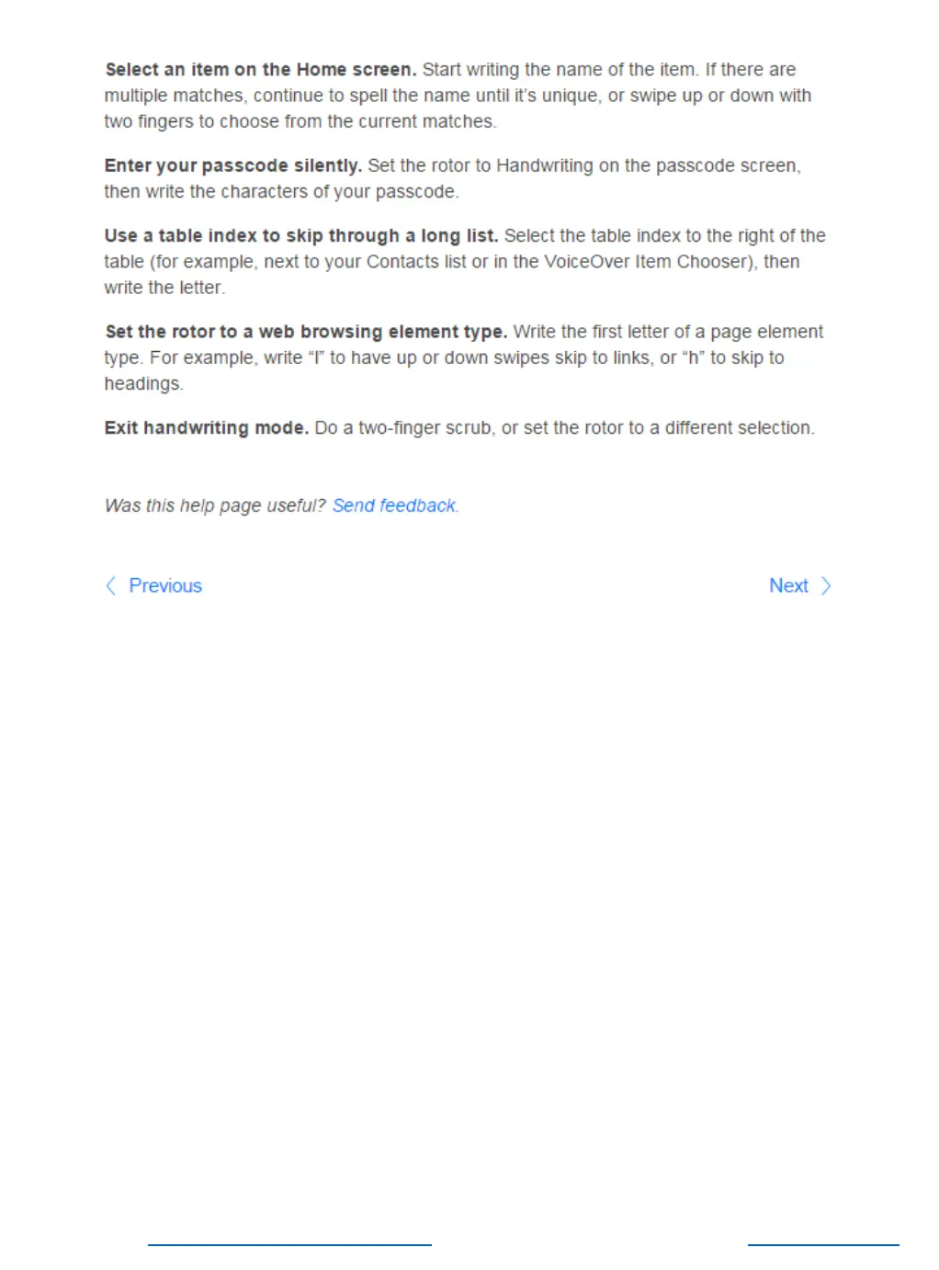Click the left chevron beside Previous
This screenshot has width=939, height=1270.
tap(110, 586)
